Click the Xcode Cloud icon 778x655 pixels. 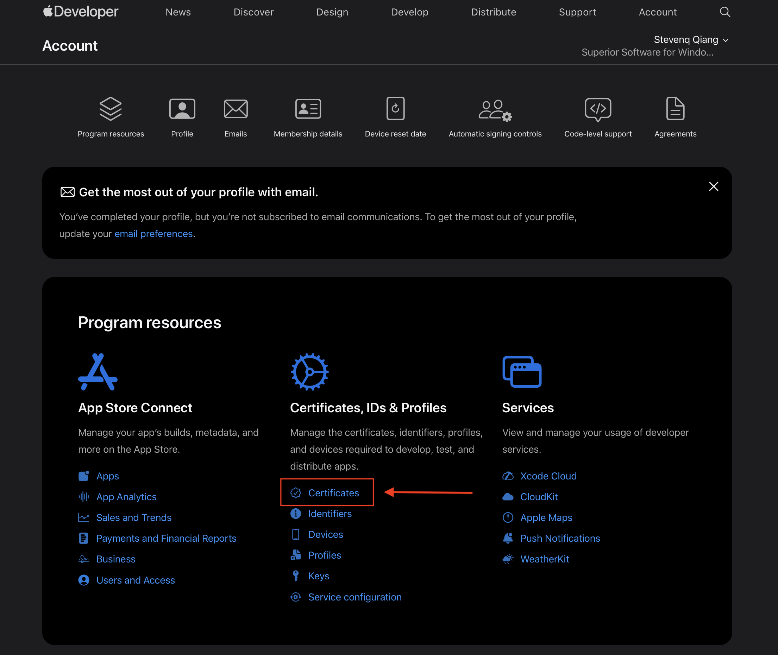[508, 476]
